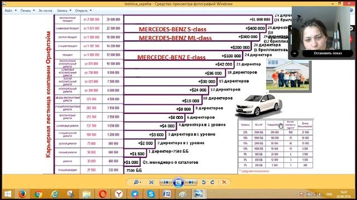Open the Файл menu
The width and height of the screenshot is (357, 200).
pyautogui.click(x=11, y=11)
